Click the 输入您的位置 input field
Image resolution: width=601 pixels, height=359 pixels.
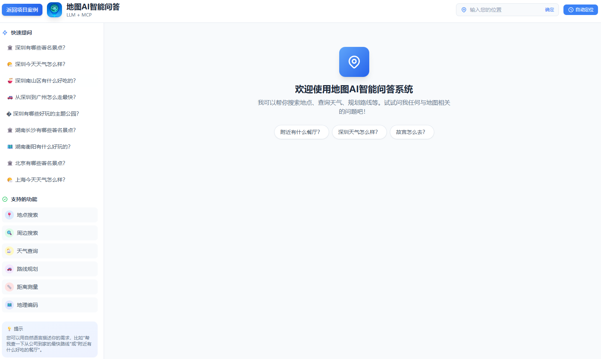click(500, 10)
